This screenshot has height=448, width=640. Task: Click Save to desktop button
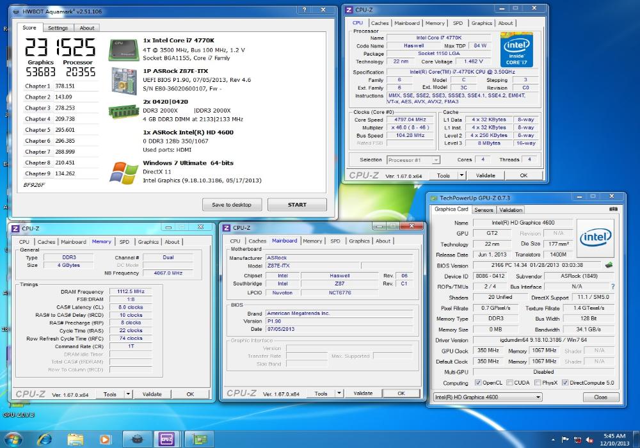point(232,205)
